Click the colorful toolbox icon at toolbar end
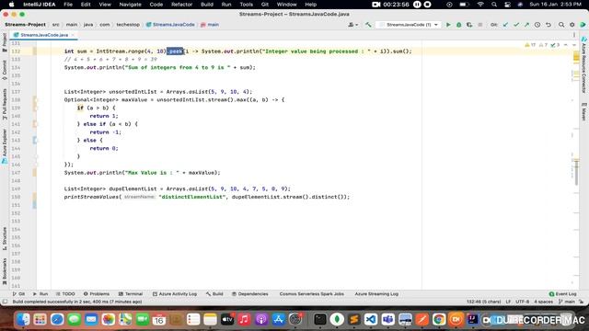 (583, 25)
